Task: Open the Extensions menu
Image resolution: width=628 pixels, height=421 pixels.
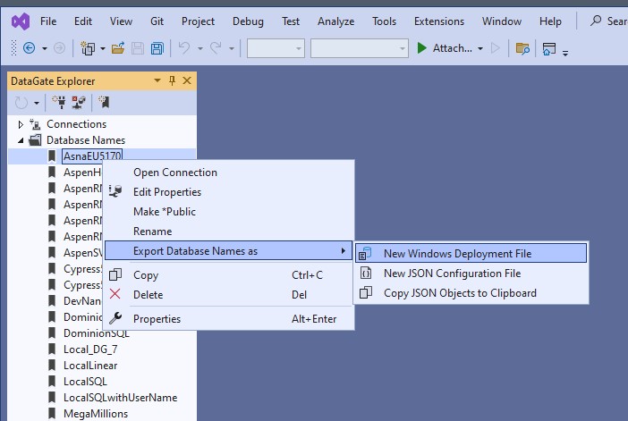Action: [x=439, y=21]
